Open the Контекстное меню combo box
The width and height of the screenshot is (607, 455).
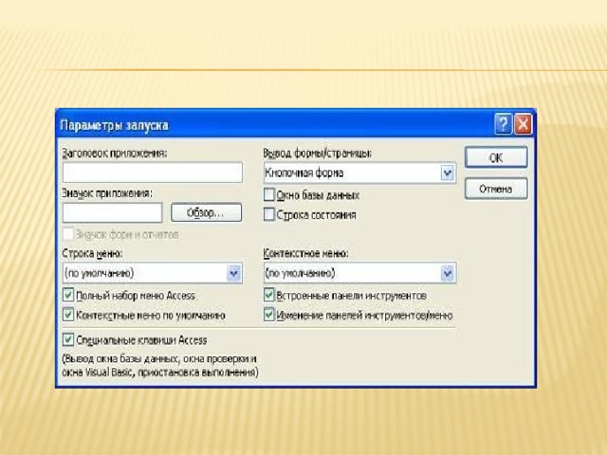(x=447, y=274)
